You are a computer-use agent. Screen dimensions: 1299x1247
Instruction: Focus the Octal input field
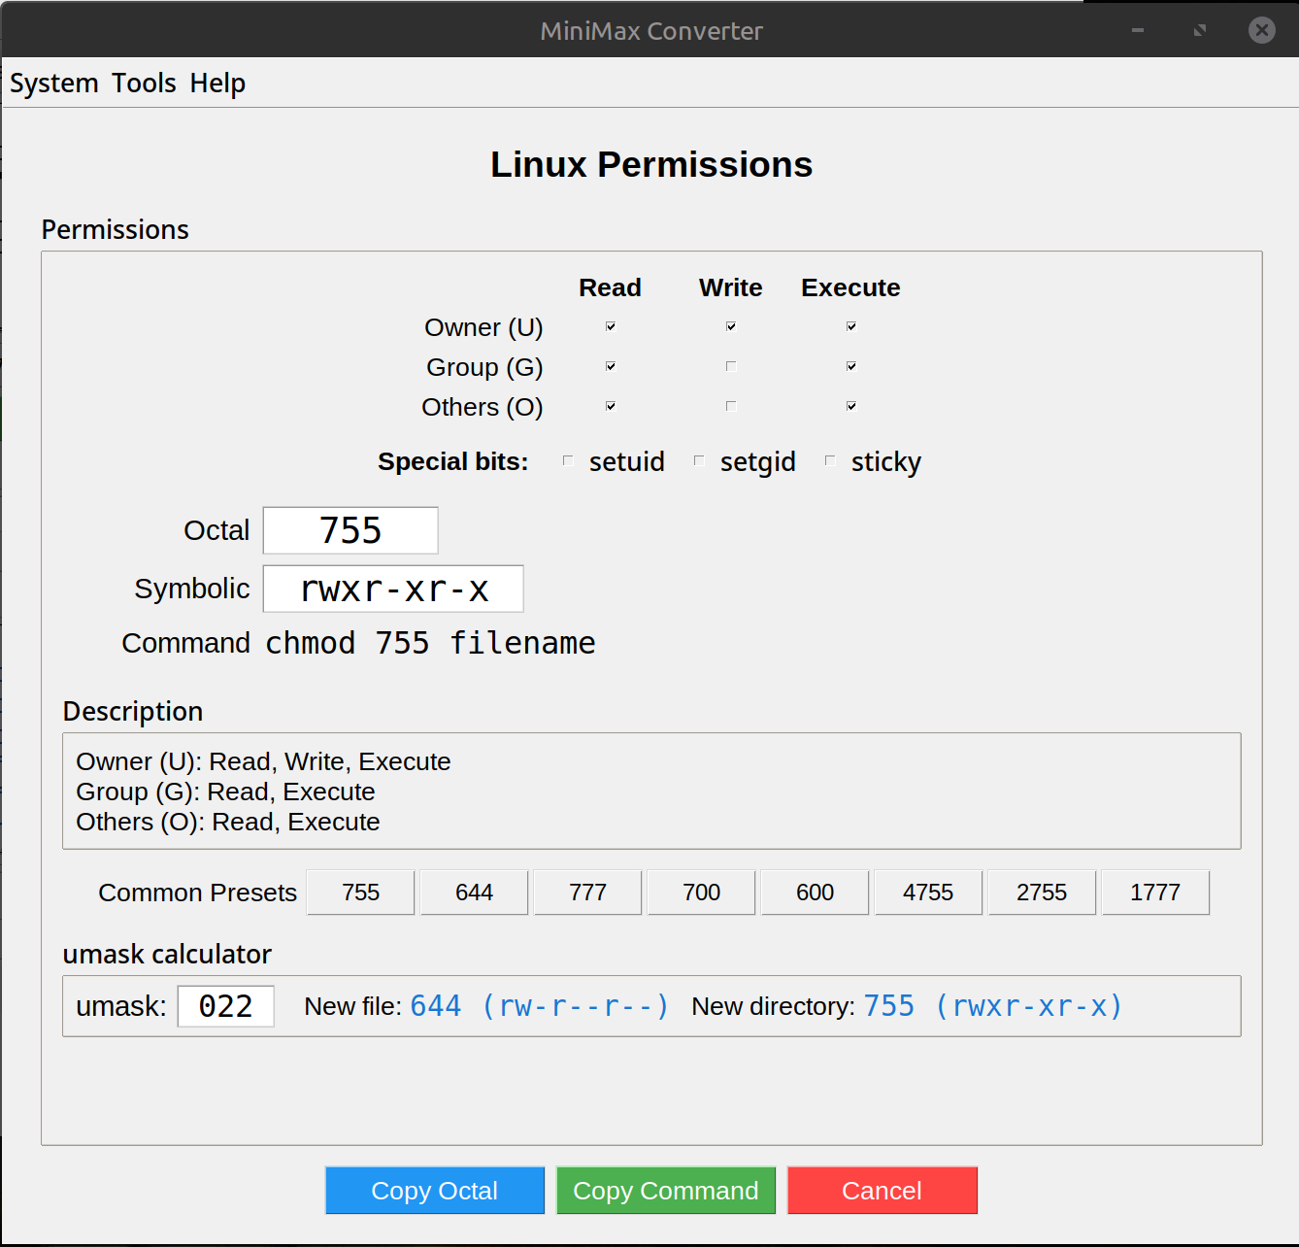(350, 530)
